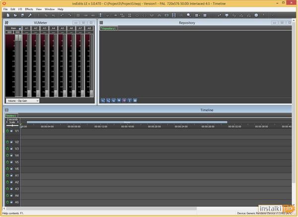Open settings via the wrench icon
Image resolution: width=298 pixels, height=217 pixels.
pyautogui.click(x=30, y=15)
